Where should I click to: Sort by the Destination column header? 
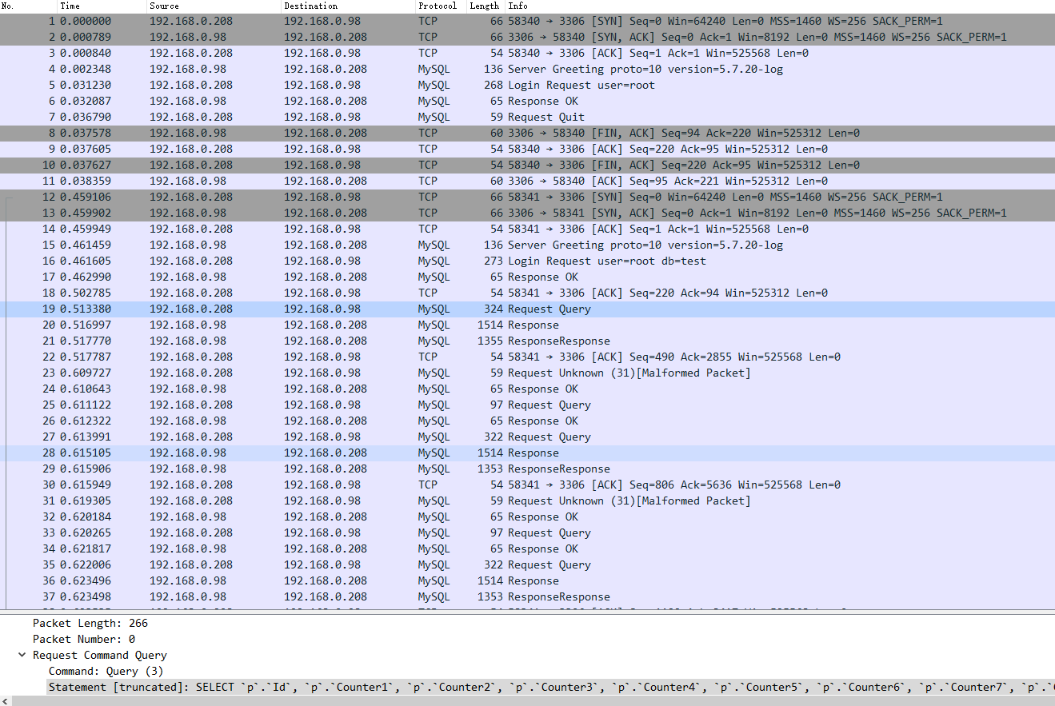click(x=348, y=6)
